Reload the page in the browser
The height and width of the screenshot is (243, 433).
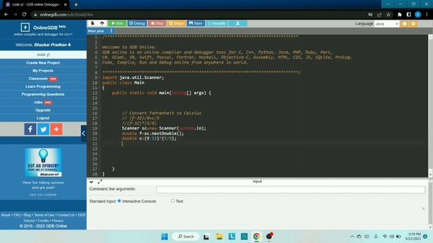pos(24,14)
